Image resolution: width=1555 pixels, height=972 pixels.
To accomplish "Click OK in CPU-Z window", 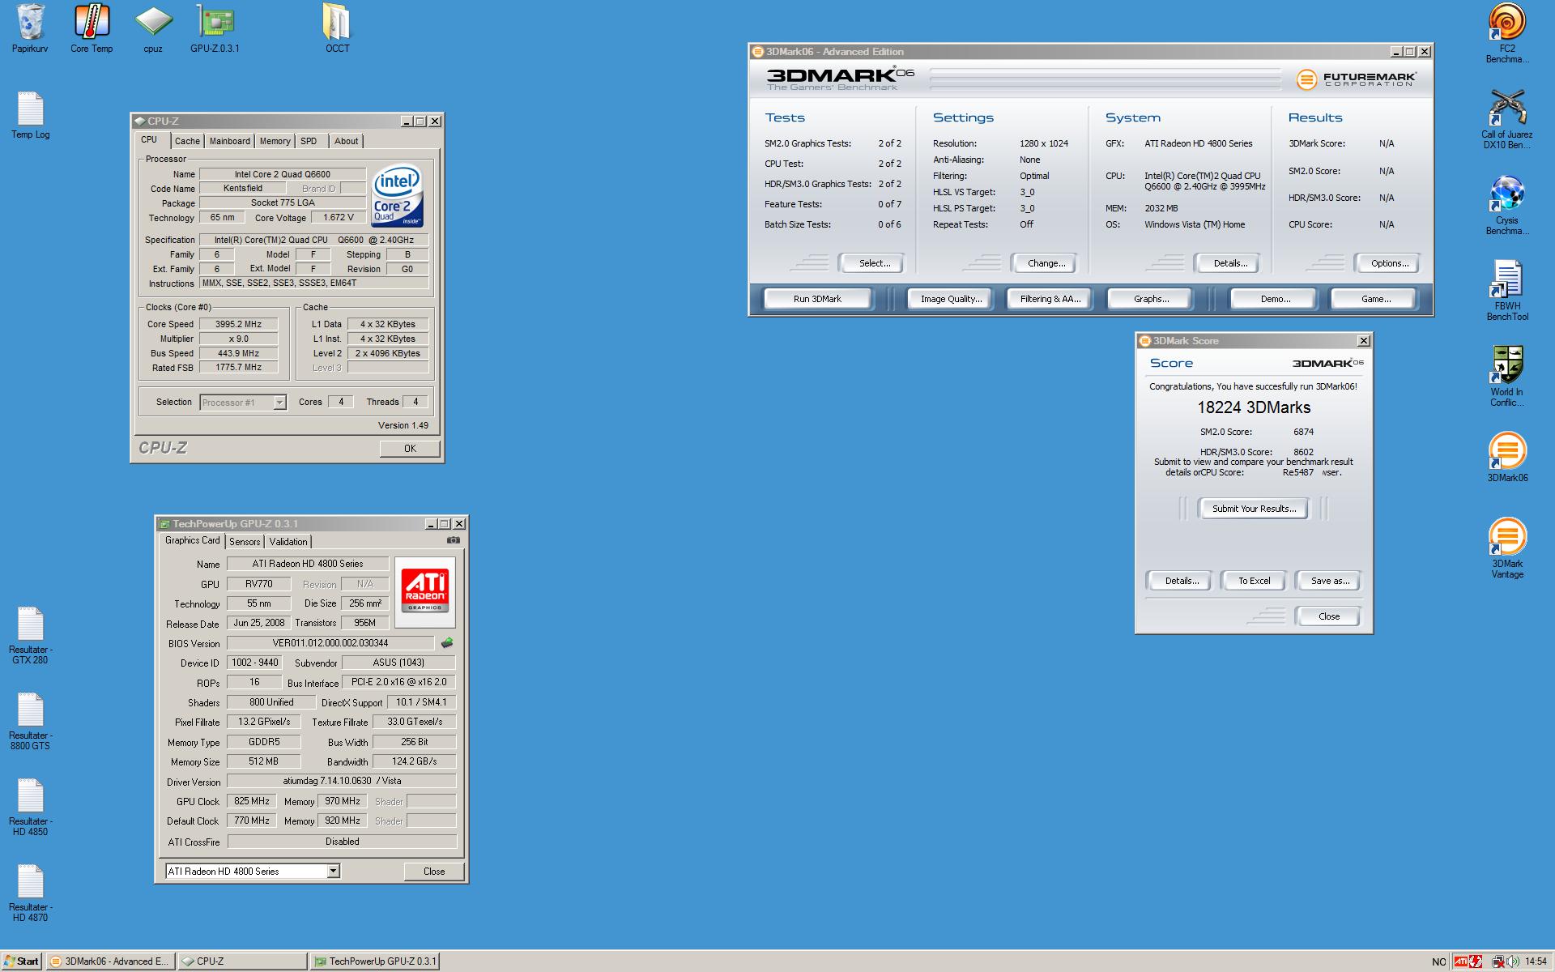I will point(410,449).
